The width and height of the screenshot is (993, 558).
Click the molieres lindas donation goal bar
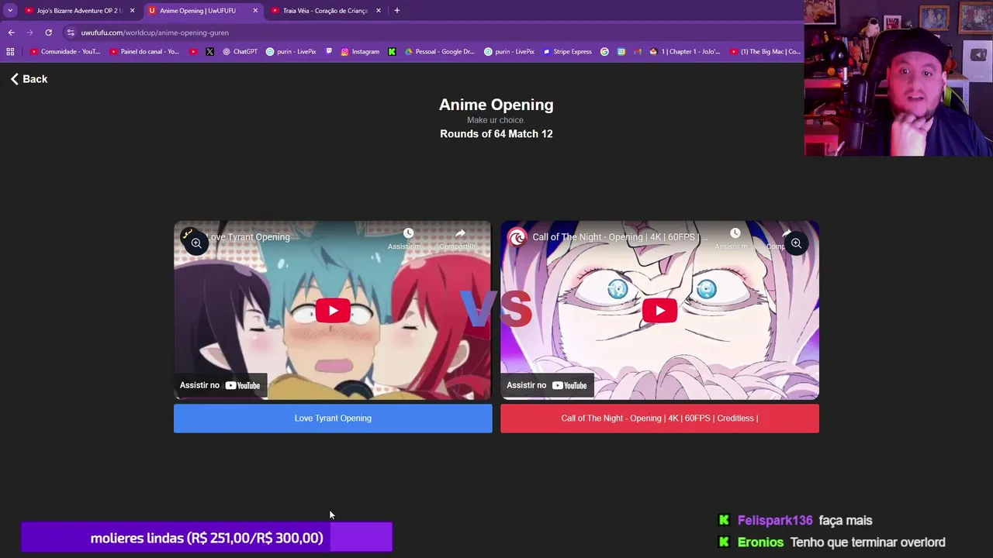click(206, 537)
